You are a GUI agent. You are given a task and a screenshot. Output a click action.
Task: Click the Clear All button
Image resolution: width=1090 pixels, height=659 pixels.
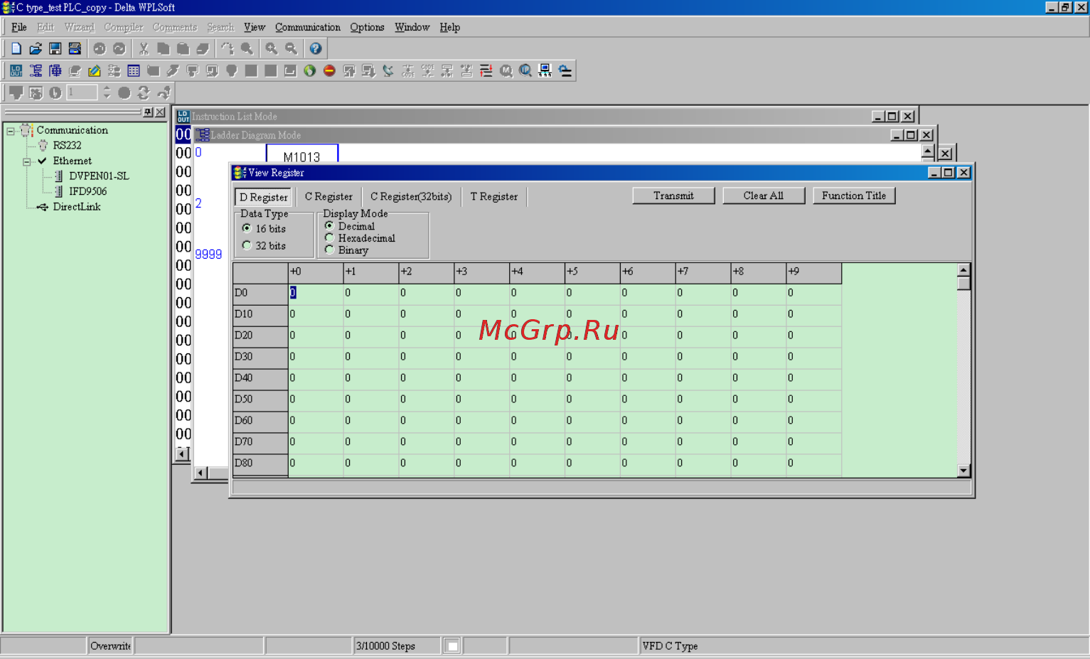point(764,195)
